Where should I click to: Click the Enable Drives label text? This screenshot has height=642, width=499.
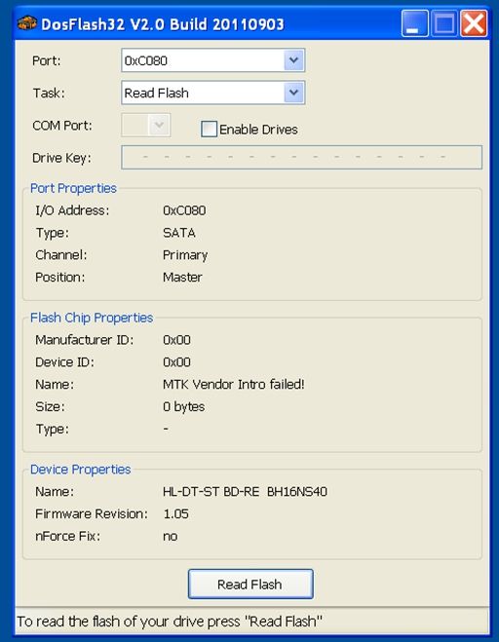(258, 130)
